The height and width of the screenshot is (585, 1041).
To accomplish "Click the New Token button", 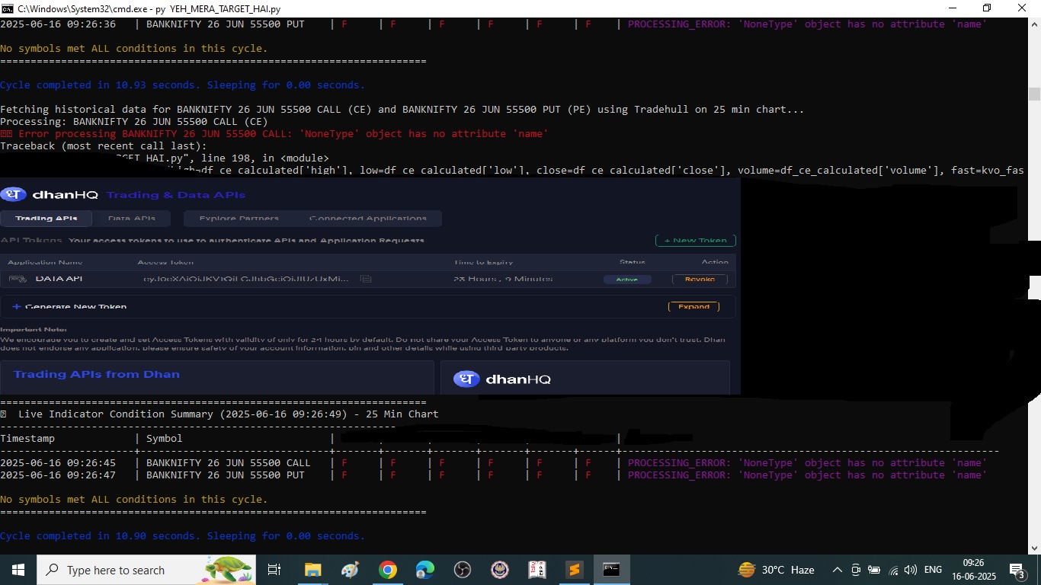I will click(x=695, y=240).
